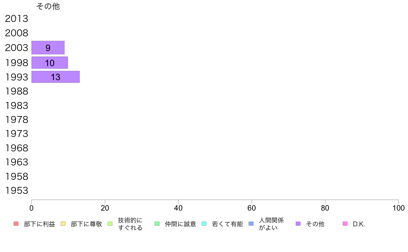Toggle the 部下に利益 legend label

[39, 224]
